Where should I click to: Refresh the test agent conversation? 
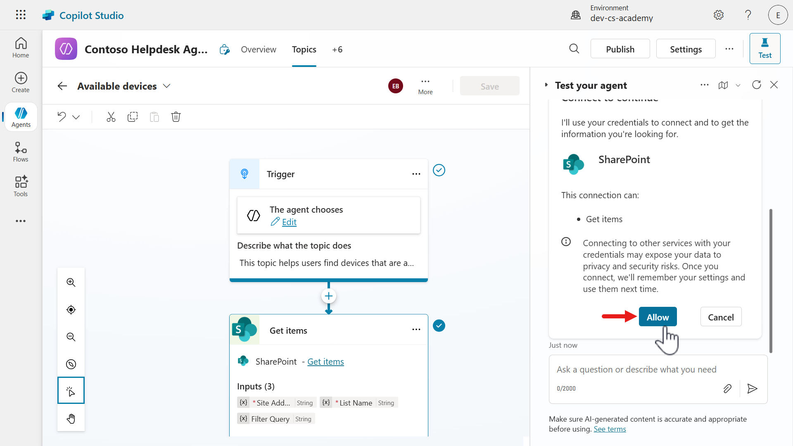(x=756, y=85)
